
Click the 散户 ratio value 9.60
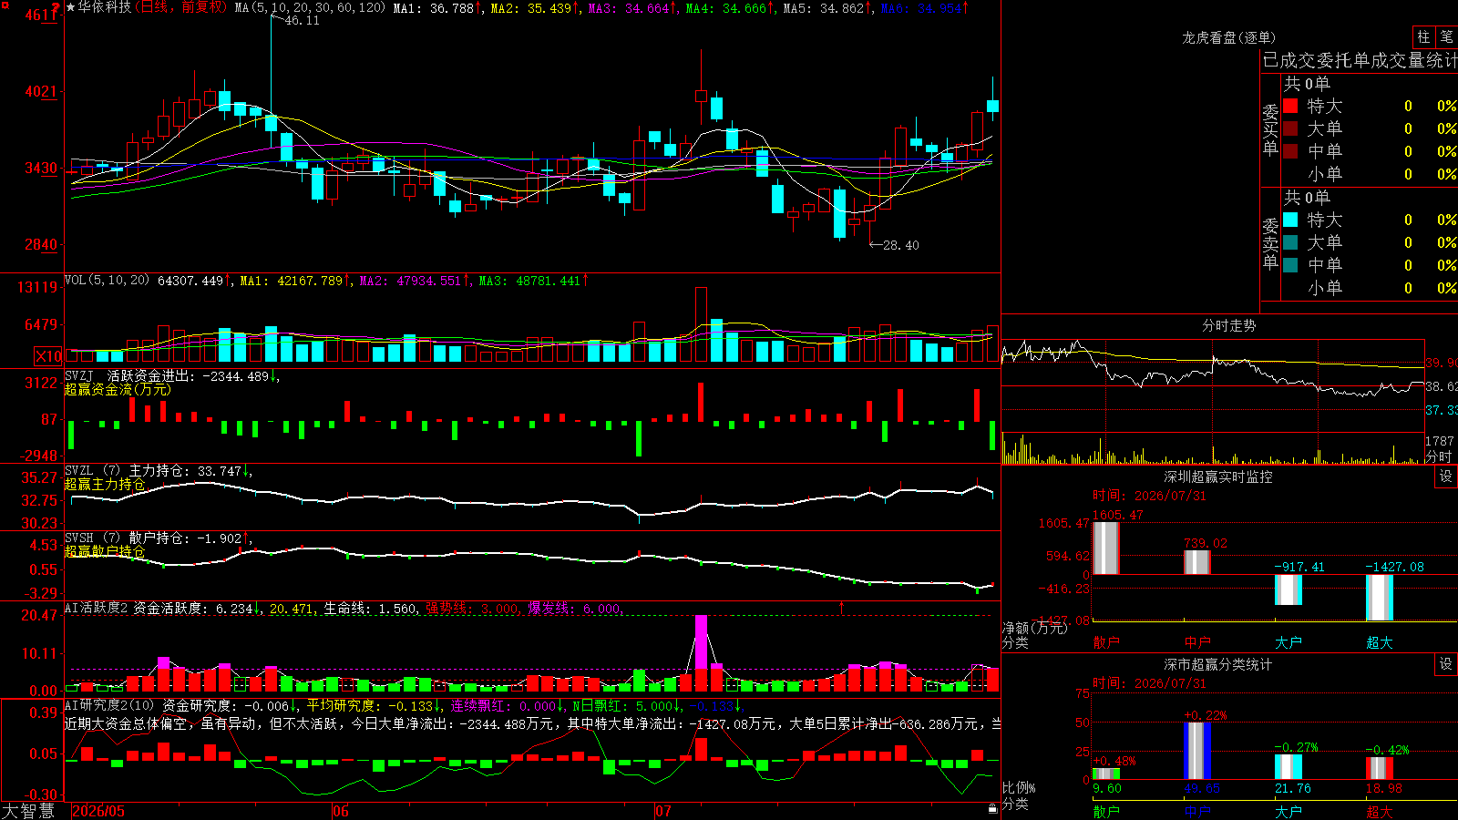1107,788
